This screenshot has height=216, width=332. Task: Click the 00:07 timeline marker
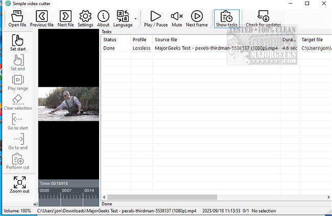click(66, 191)
